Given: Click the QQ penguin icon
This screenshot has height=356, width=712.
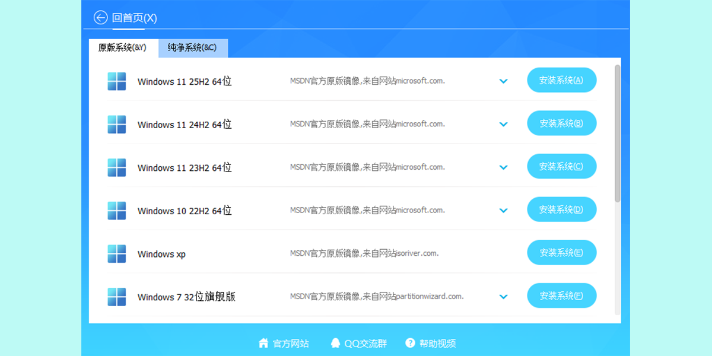Looking at the screenshot, I should 336,343.
